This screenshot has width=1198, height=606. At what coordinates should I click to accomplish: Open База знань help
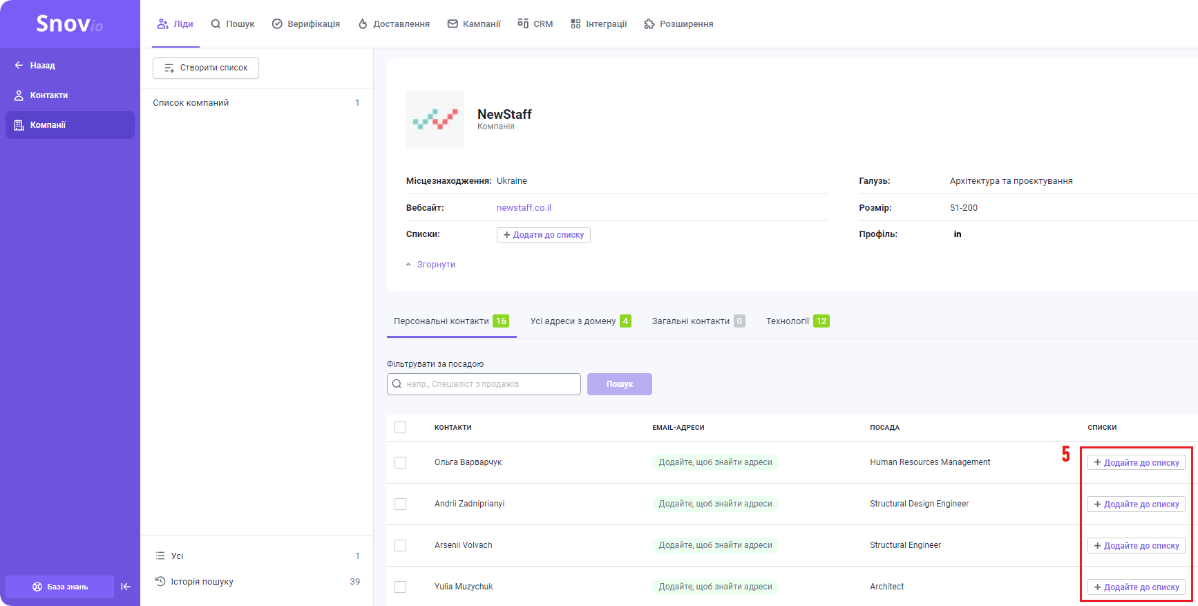[x=60, y=587]
